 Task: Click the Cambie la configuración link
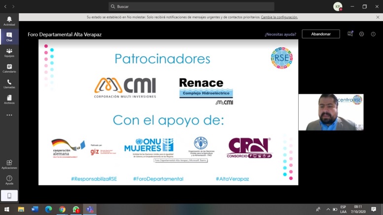[279, 17]
